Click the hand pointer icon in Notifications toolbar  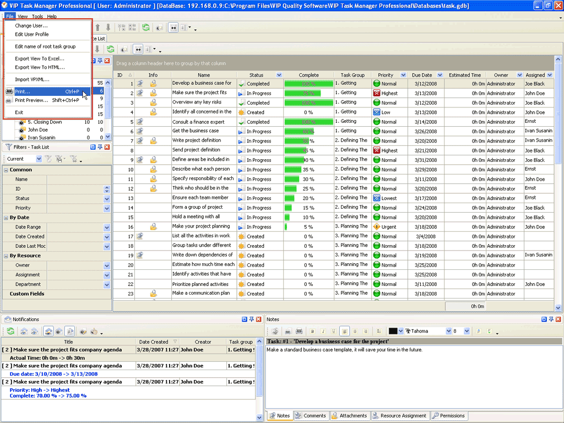tap(94, 331)
